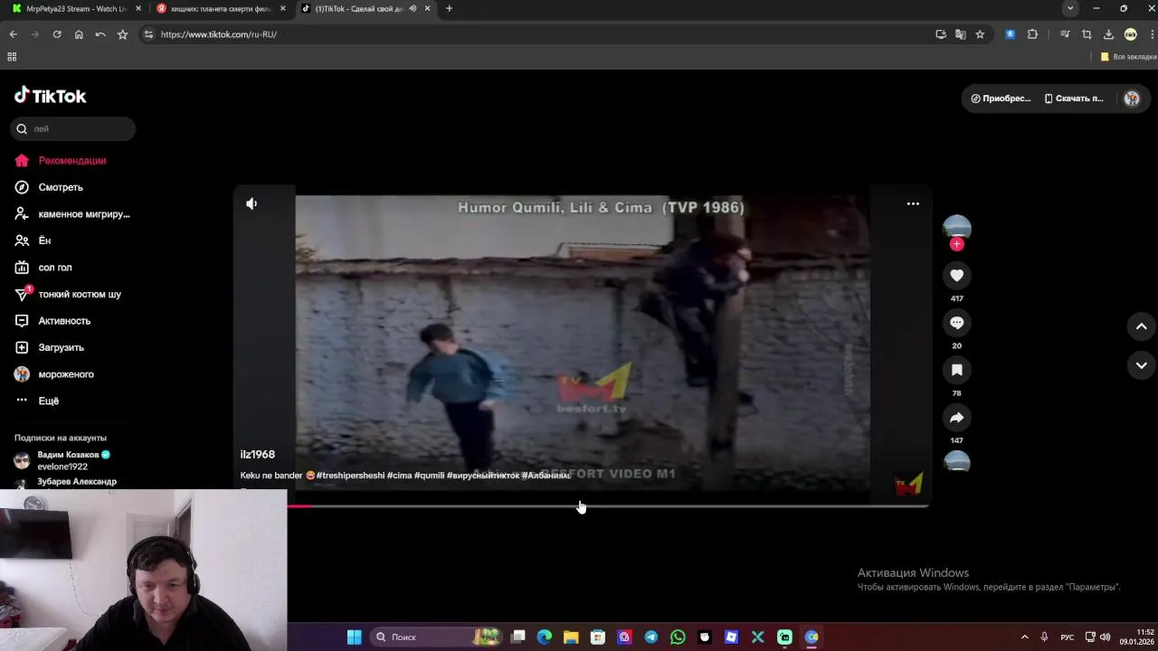Screen dimensions: 1158x651
Task: Mute the TikTok video sound
Action: coord(252,204)
